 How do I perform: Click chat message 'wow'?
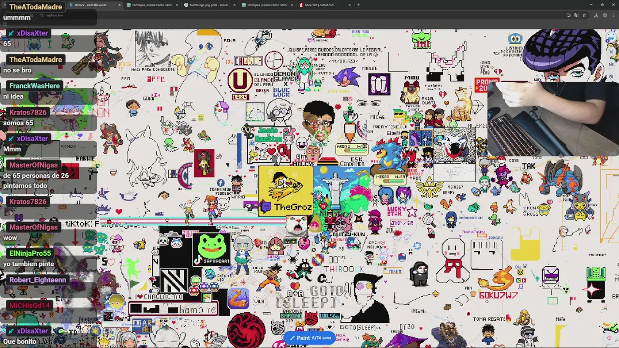click(x=10, y=238)
